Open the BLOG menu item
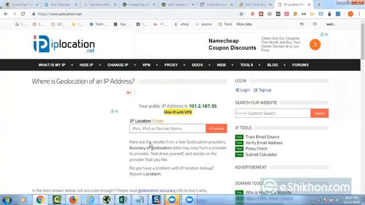The image size is (365, 205). pos(273,65)
